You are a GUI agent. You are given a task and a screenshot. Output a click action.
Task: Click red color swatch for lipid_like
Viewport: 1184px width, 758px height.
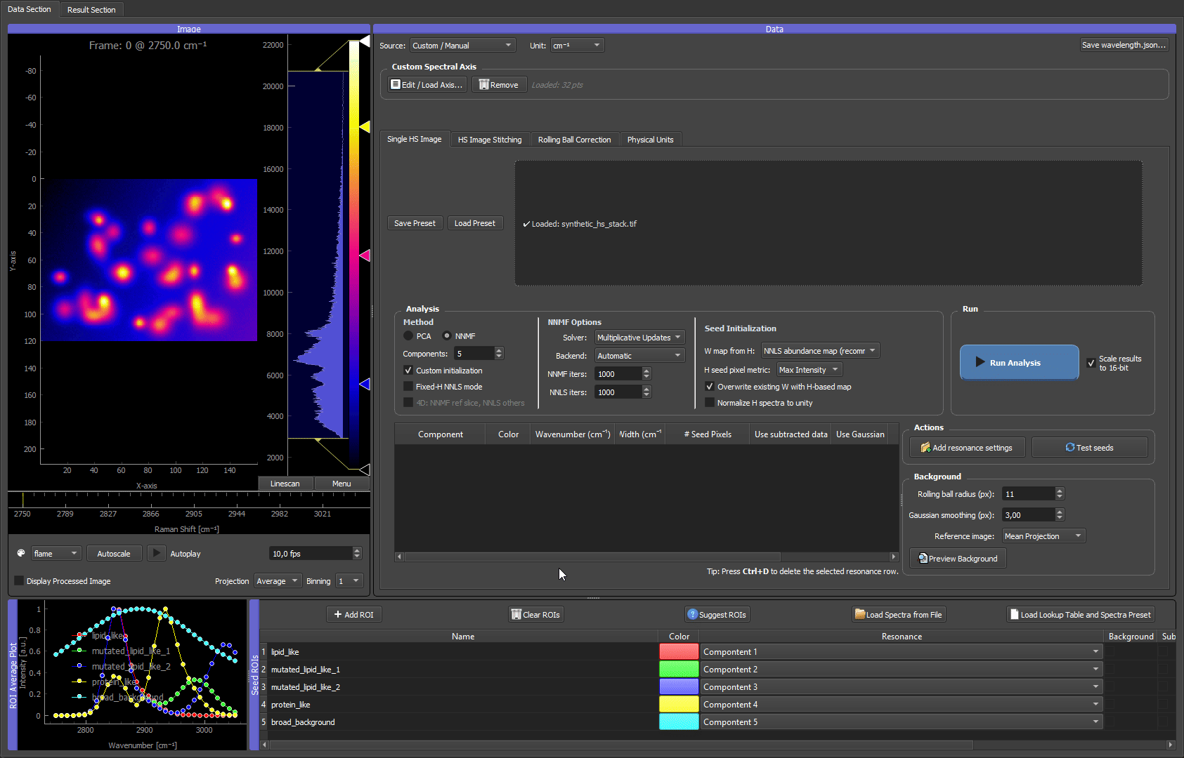pyautogui.click(x=679, y=652)
